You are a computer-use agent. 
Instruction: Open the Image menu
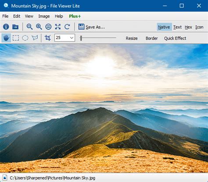tap(44, 16)
